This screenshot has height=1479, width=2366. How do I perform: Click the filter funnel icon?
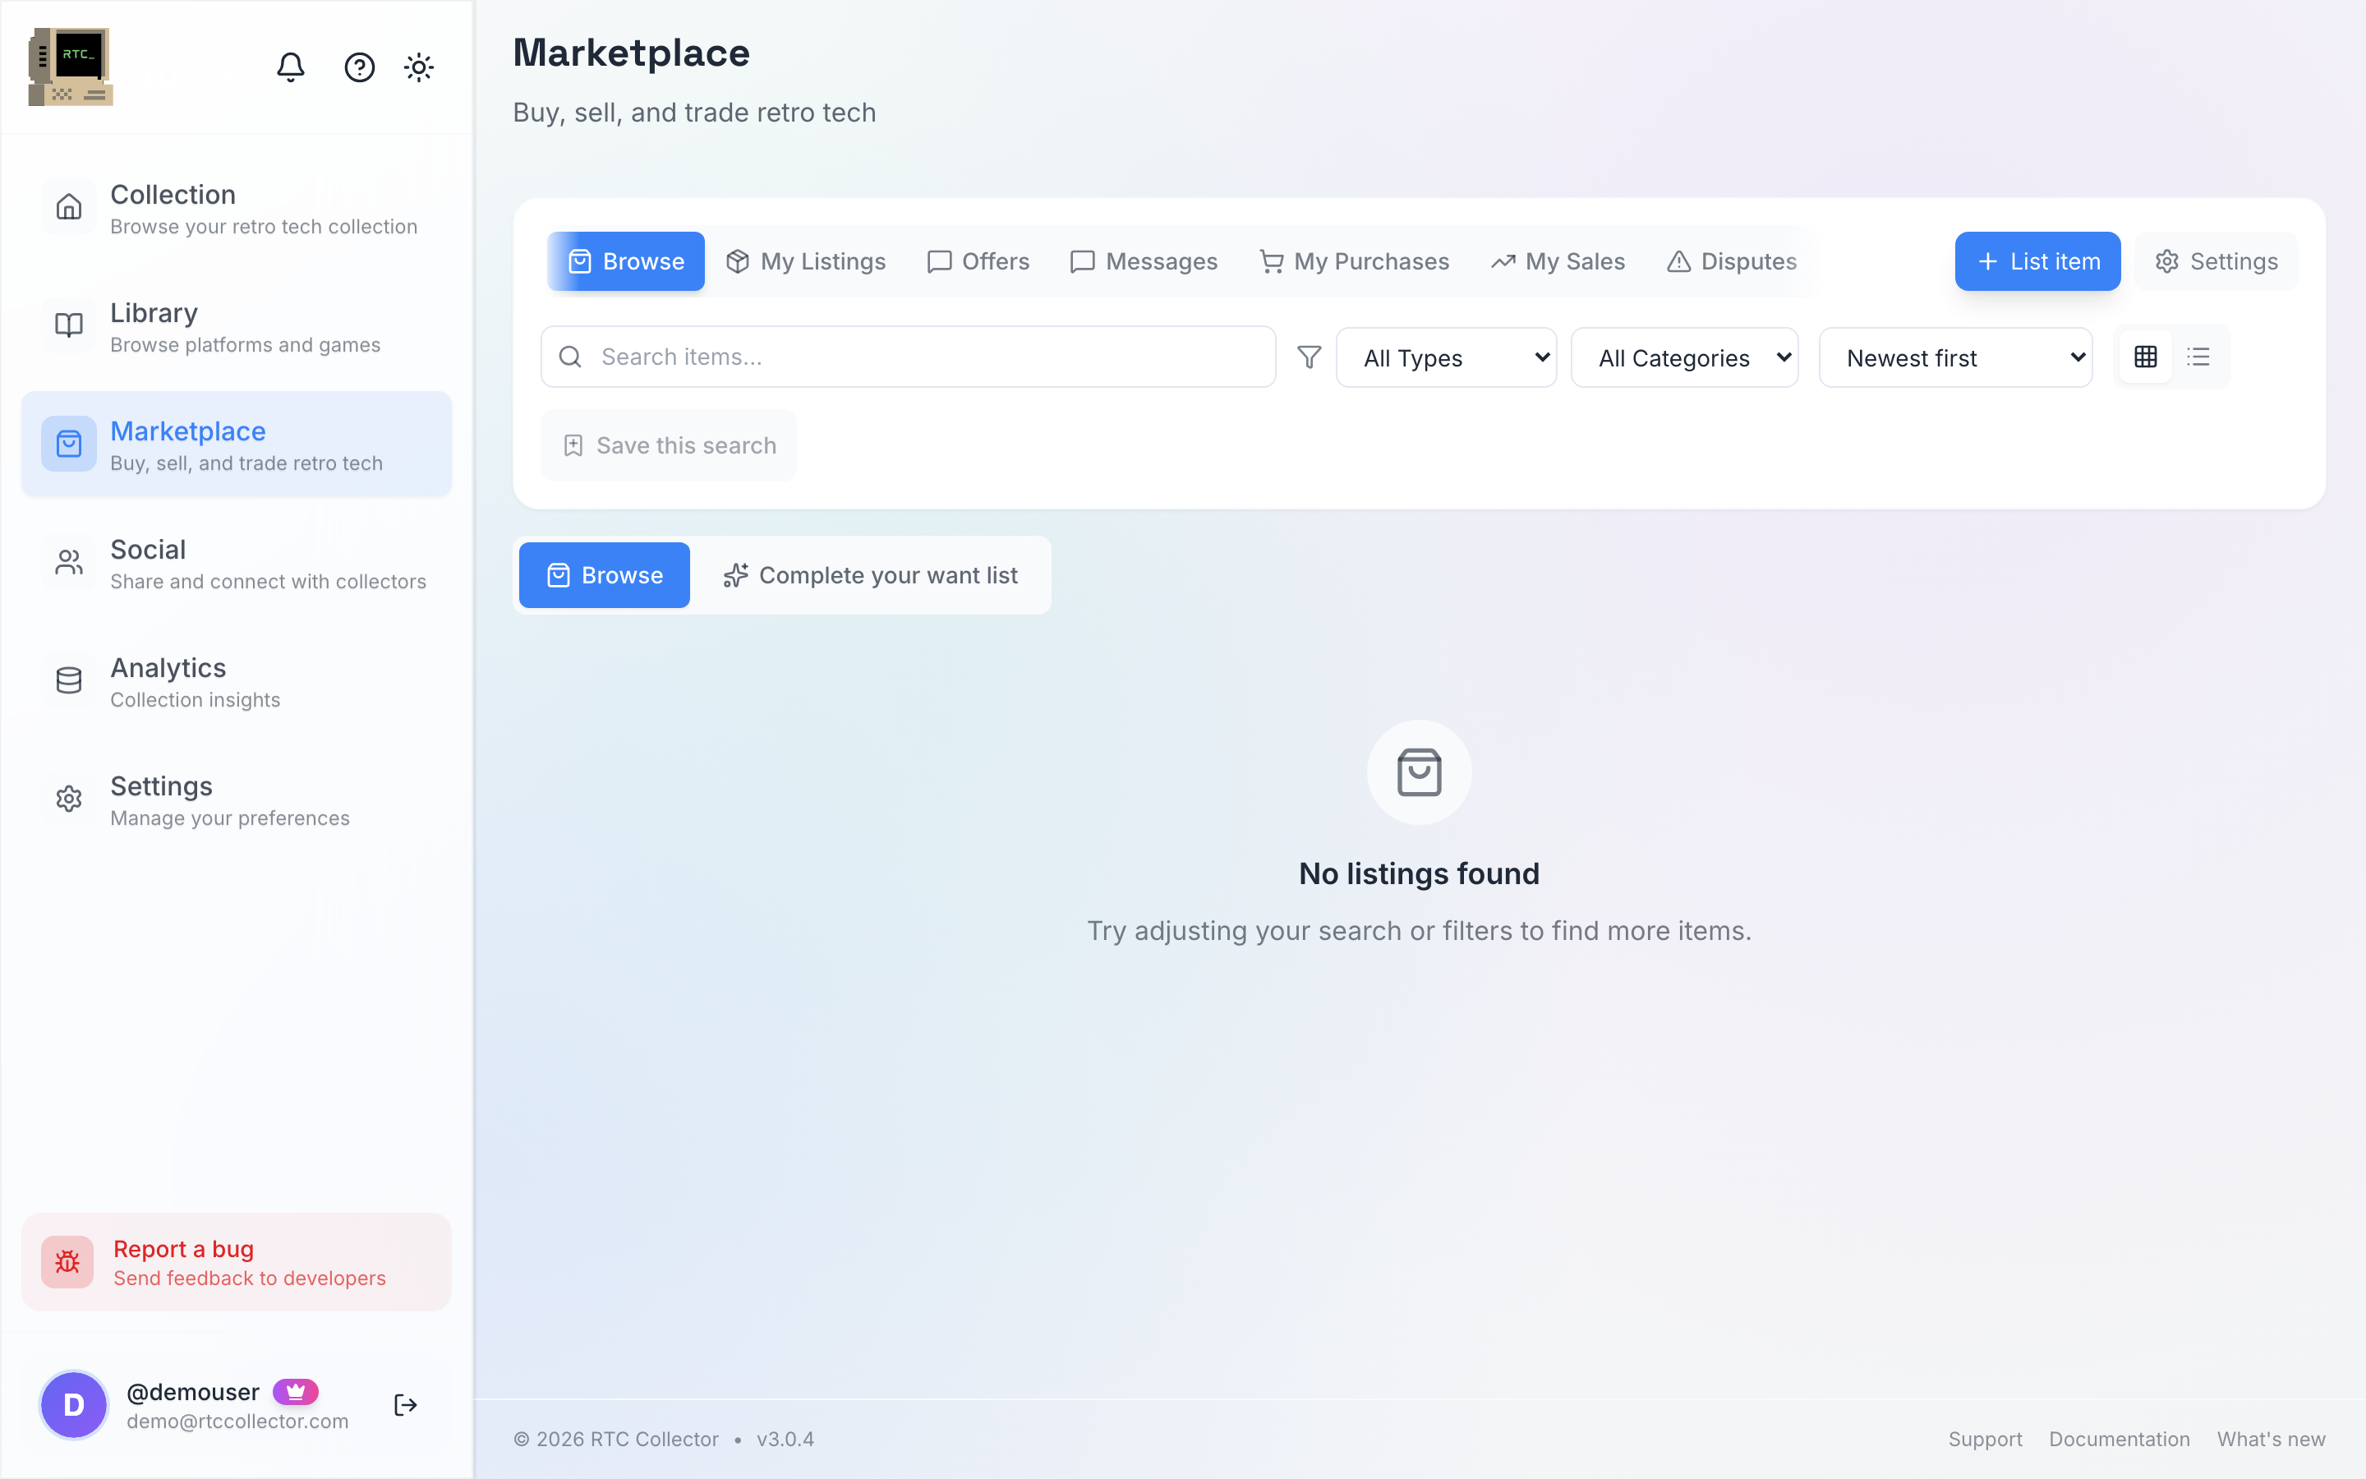(1310, 357)
